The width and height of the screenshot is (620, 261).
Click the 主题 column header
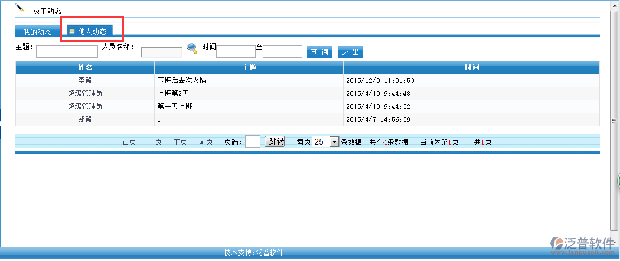click(249, 68)
